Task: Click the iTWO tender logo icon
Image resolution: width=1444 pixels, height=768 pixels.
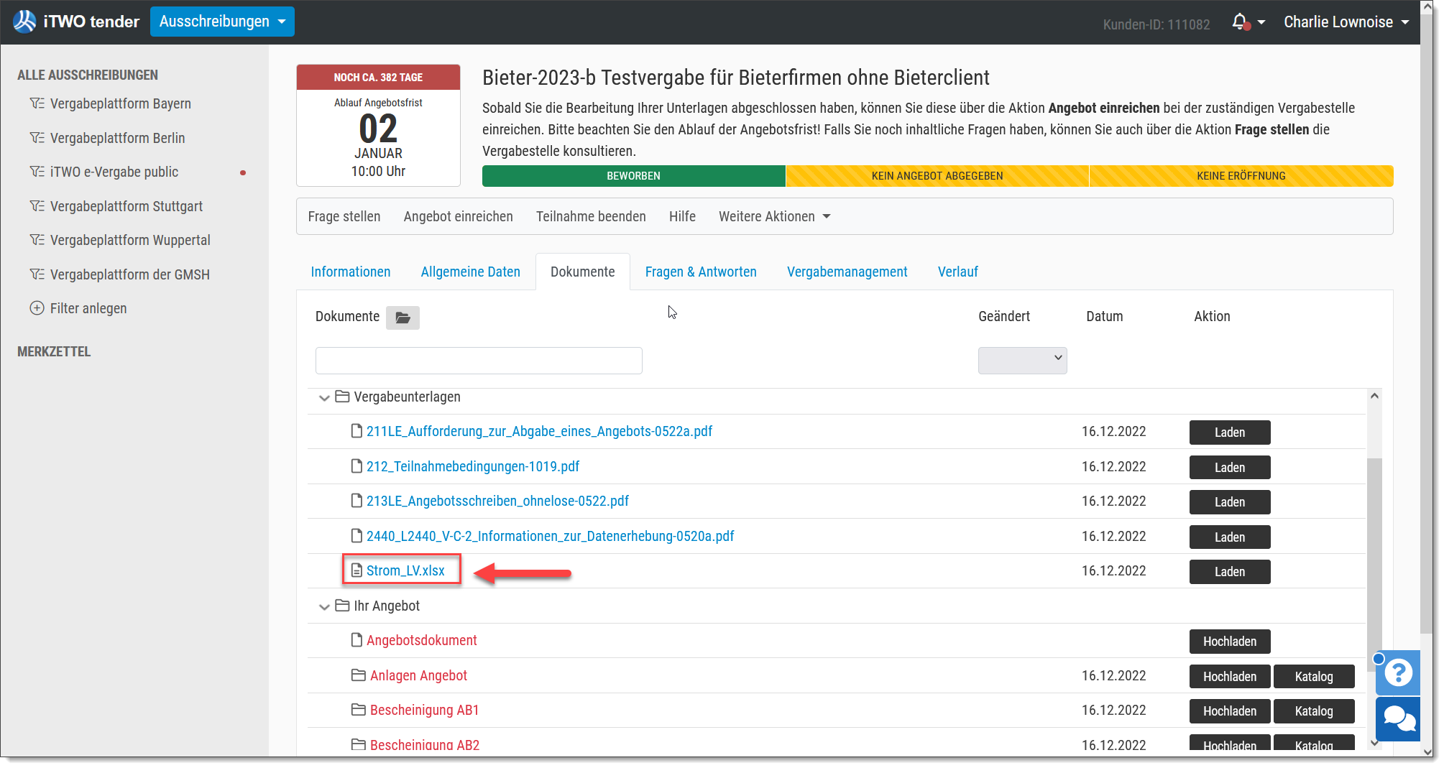Action: click(x=24, y=22)
